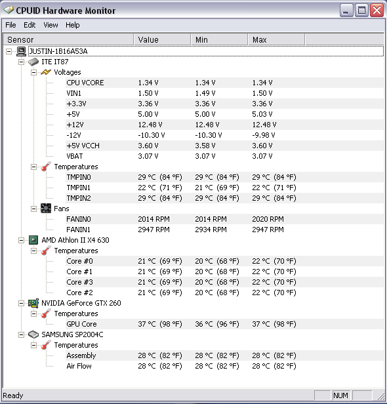Click the computer icon beside JUSTIN-1B16A53A
The width and height of the screenshot is (387, 404).
pos(22,51)
